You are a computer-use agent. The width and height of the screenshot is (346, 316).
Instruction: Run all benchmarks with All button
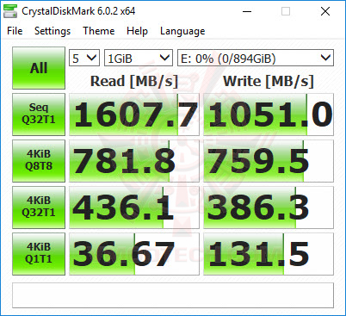[x=39, y=68]
